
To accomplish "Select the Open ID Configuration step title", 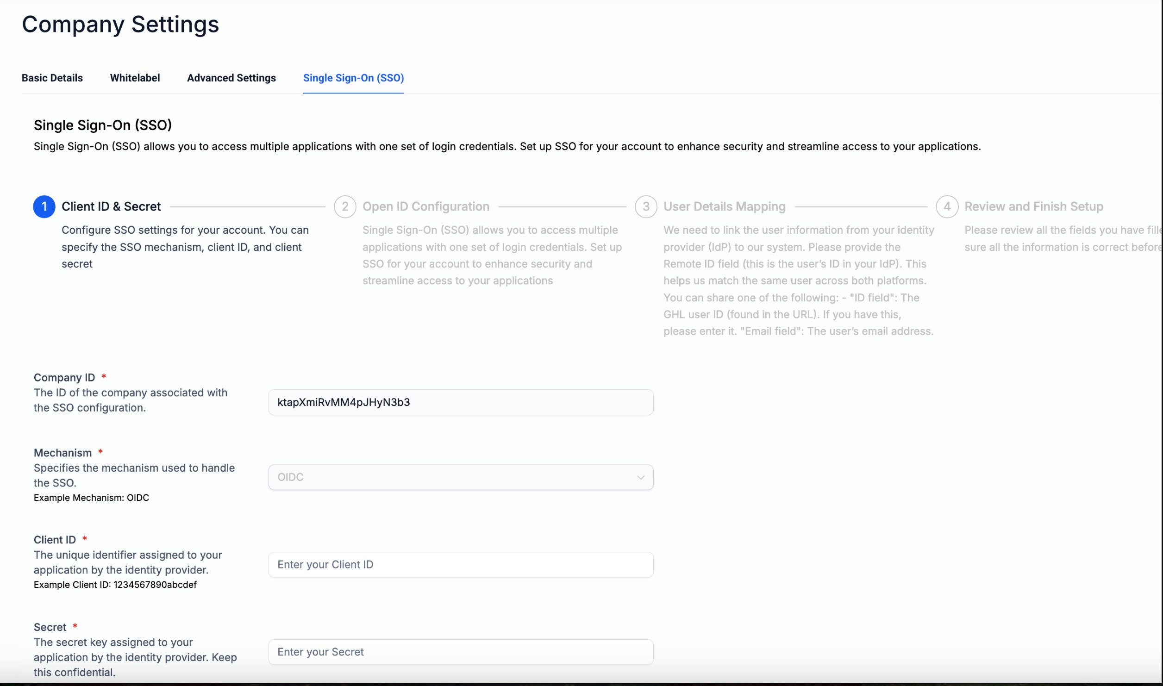I will pyautogui.click(x=425, y=206).
